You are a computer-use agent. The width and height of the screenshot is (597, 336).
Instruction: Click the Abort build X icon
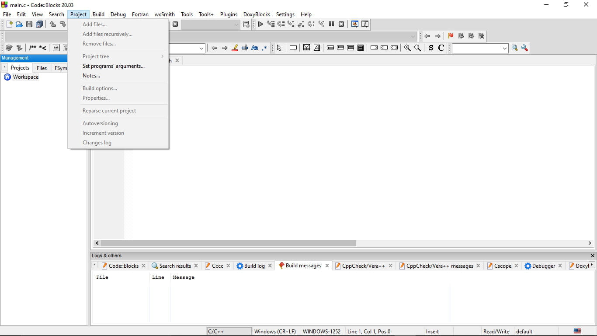(x=175, y=24)
